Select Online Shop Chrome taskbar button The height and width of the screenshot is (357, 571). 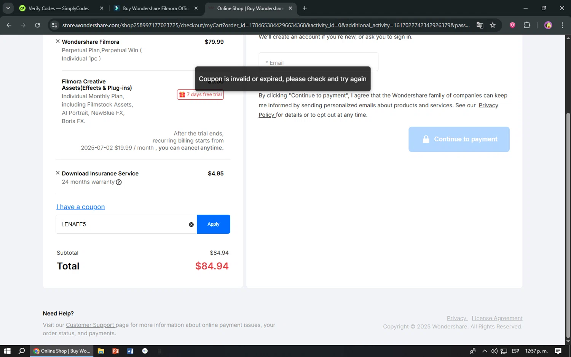click(x=62, y=351)
